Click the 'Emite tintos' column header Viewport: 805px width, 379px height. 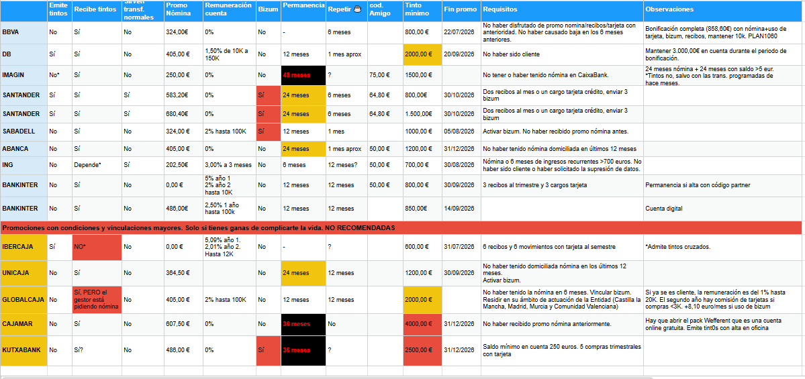tap(60, 10)
